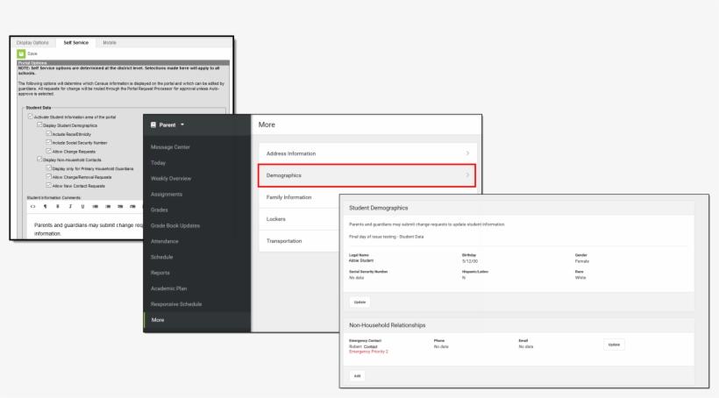Click the green Save disk icon
Screen dimensions: 719x398
tap(21, 53)
